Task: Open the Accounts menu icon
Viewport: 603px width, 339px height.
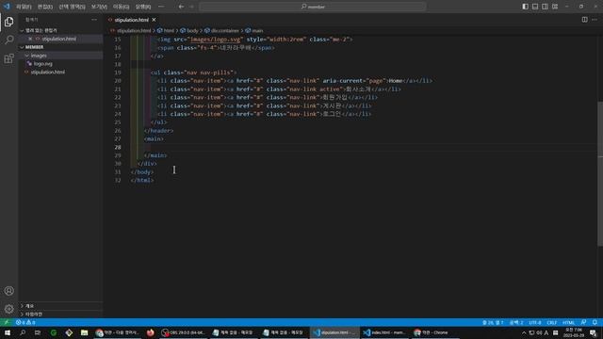Action: click(x=8, y=291)
